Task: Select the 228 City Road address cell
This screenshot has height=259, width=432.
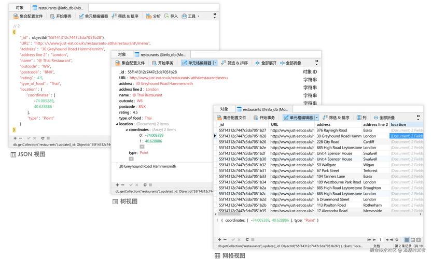Action: tap(328, 141)
